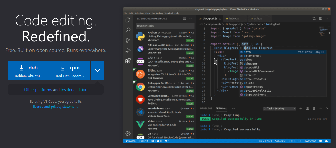Collapse terminal panel with the chevron arrow

point(320,109)
